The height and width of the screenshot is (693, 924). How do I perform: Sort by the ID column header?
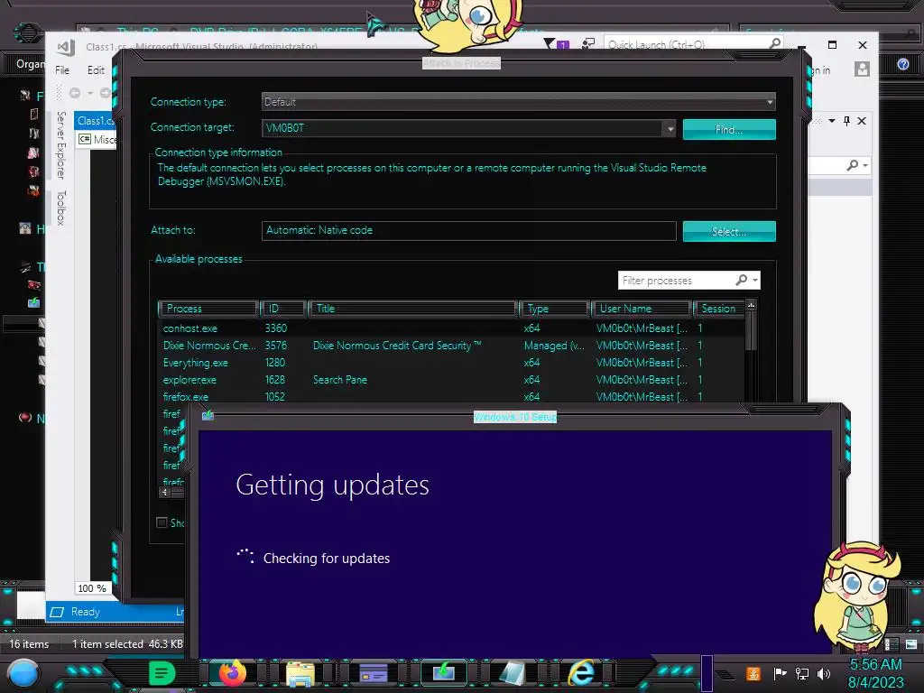point(283,309)
